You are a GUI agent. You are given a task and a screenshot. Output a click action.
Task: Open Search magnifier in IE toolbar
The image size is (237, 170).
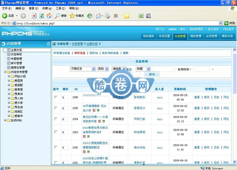point(58,16)
